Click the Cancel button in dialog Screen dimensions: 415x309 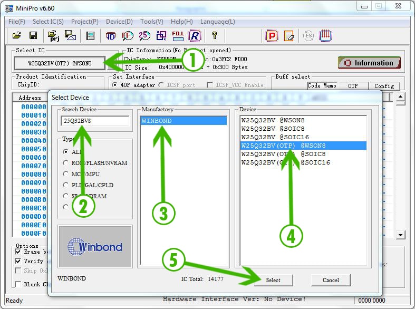point(331,280)
